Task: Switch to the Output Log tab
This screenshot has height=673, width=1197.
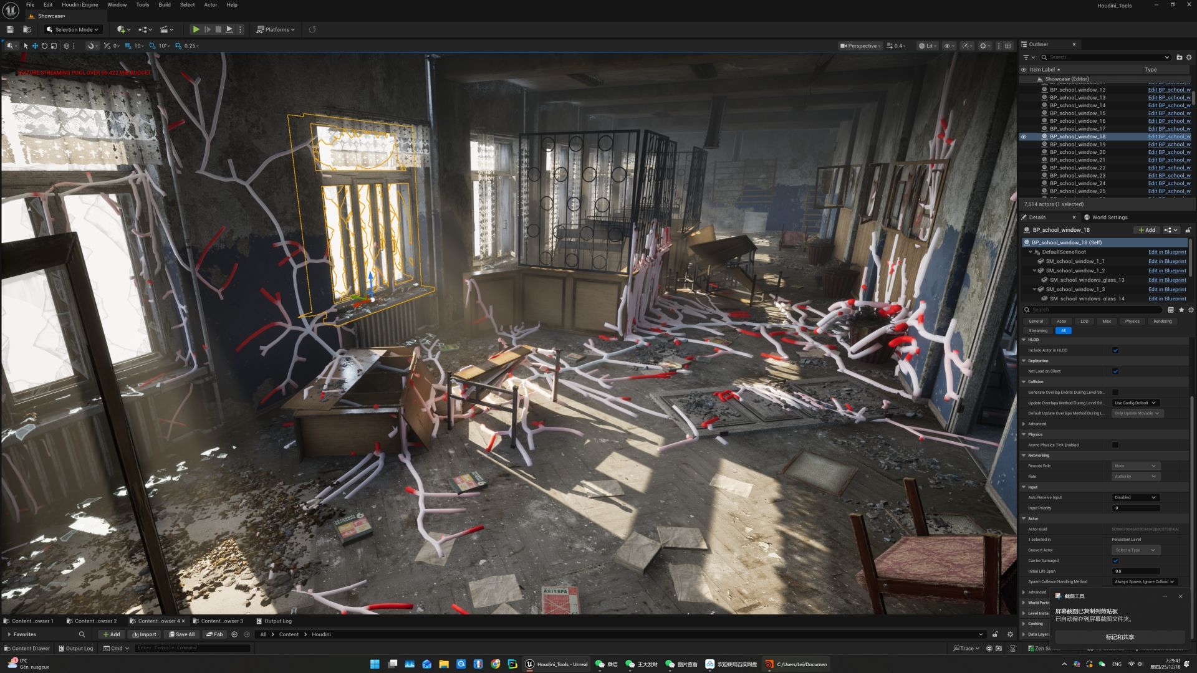Action: point(274,621)
